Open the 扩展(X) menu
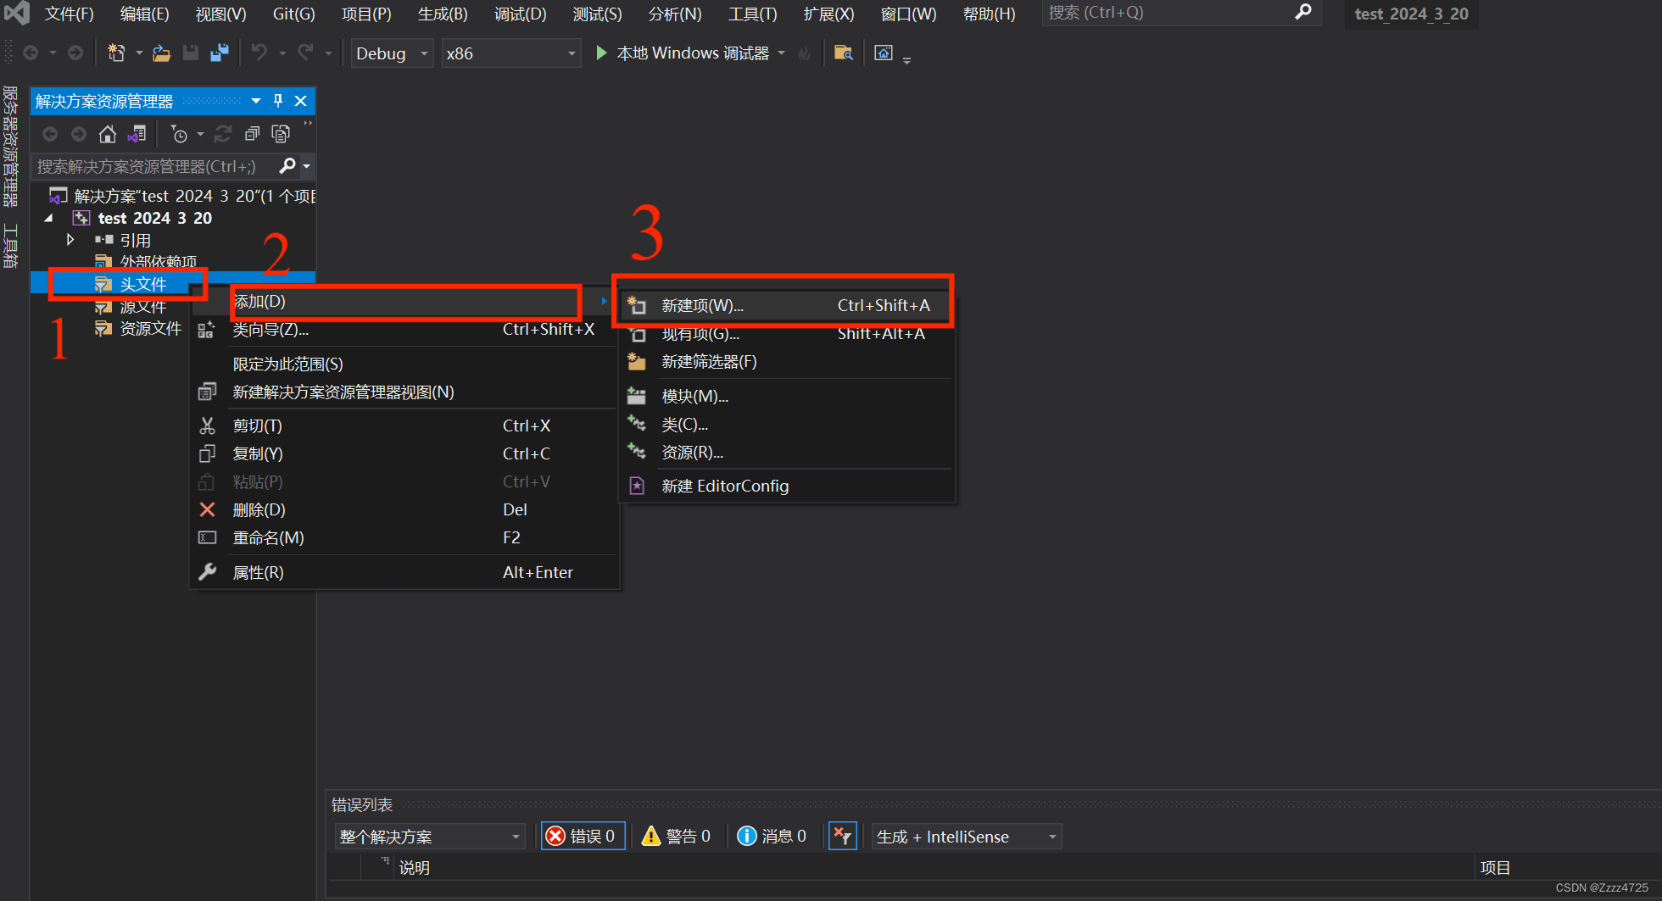 coord(828,14)
